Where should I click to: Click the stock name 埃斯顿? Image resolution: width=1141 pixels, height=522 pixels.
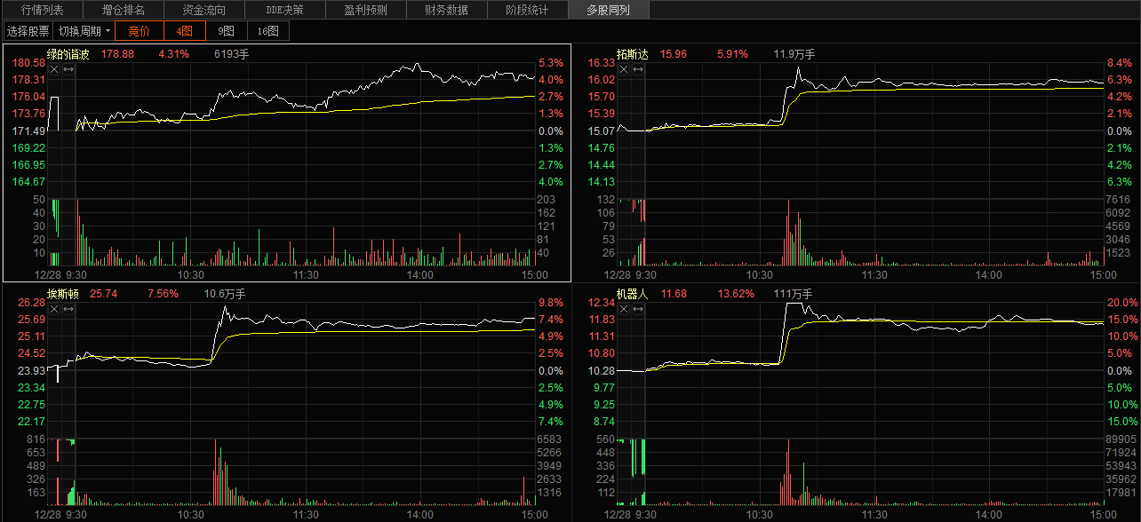click(x=63, y=293)
